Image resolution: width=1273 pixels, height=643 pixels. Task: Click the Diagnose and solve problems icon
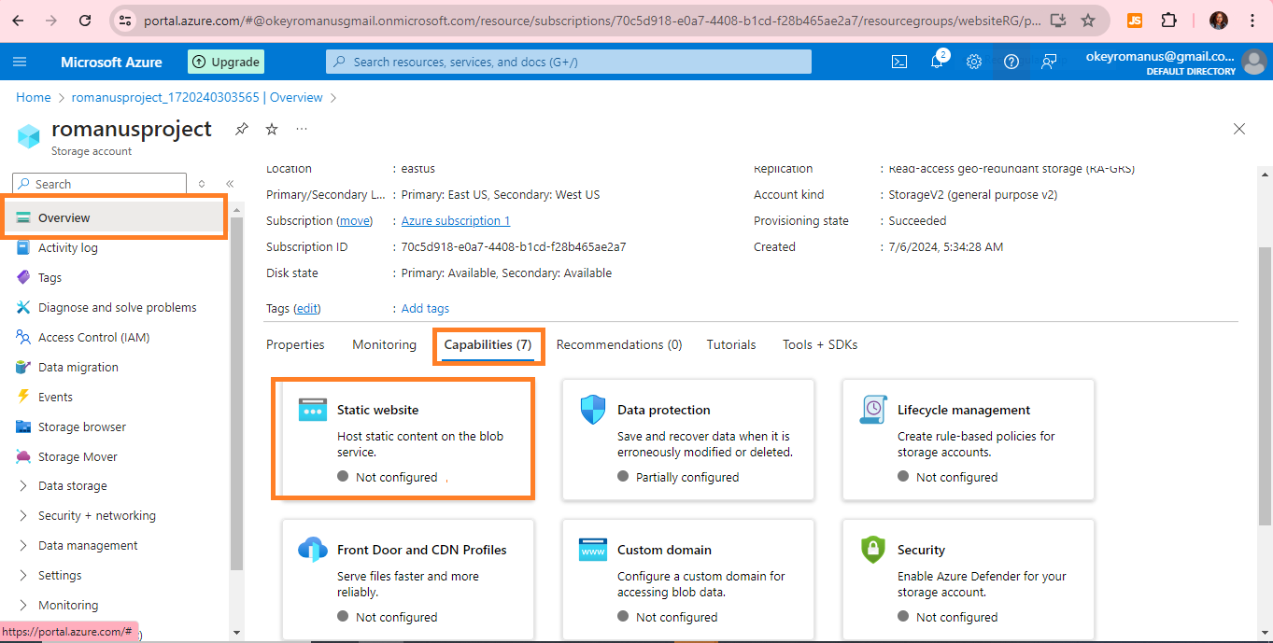(23, 307)
